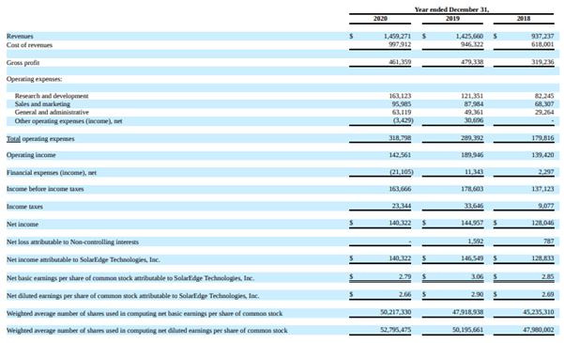This screenshot has height=343, width=564.
Task: Select the Sales and marketing label
Action: pos(42,104)
